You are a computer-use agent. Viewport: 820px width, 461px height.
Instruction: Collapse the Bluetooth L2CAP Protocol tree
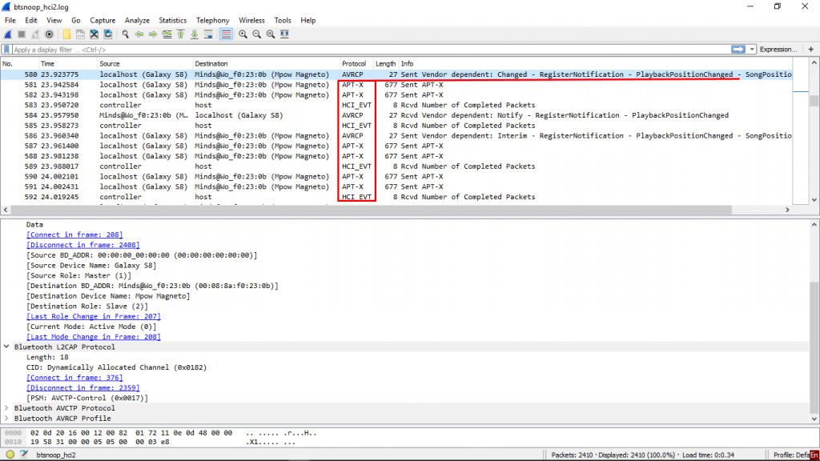[7, 347]
